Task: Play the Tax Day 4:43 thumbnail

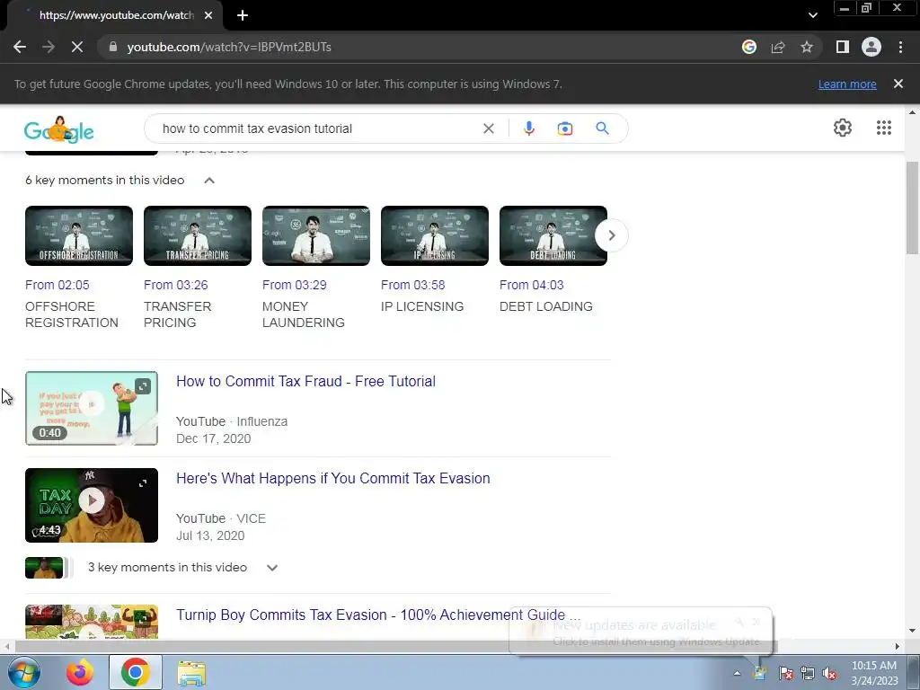Action: coord(92,505)
